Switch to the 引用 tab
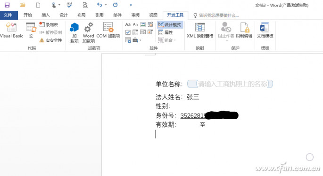Viewport: 323px width, 176px height. [x=99, y=15]
